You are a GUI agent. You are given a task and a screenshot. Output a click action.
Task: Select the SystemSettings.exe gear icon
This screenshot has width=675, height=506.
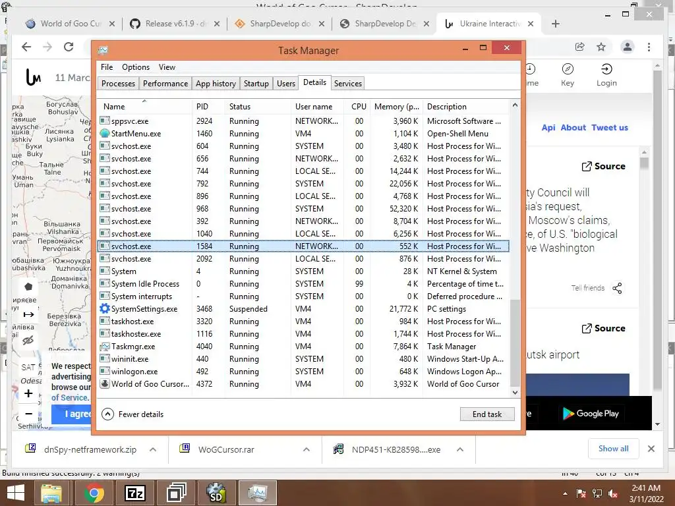tap(105, 308)
